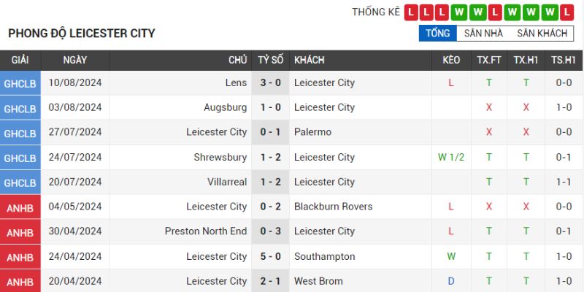Click the ANHB badge for the Southampton match
Image resolution: width=584 pixels, height=292 pixels.
[x=20, y=257]
